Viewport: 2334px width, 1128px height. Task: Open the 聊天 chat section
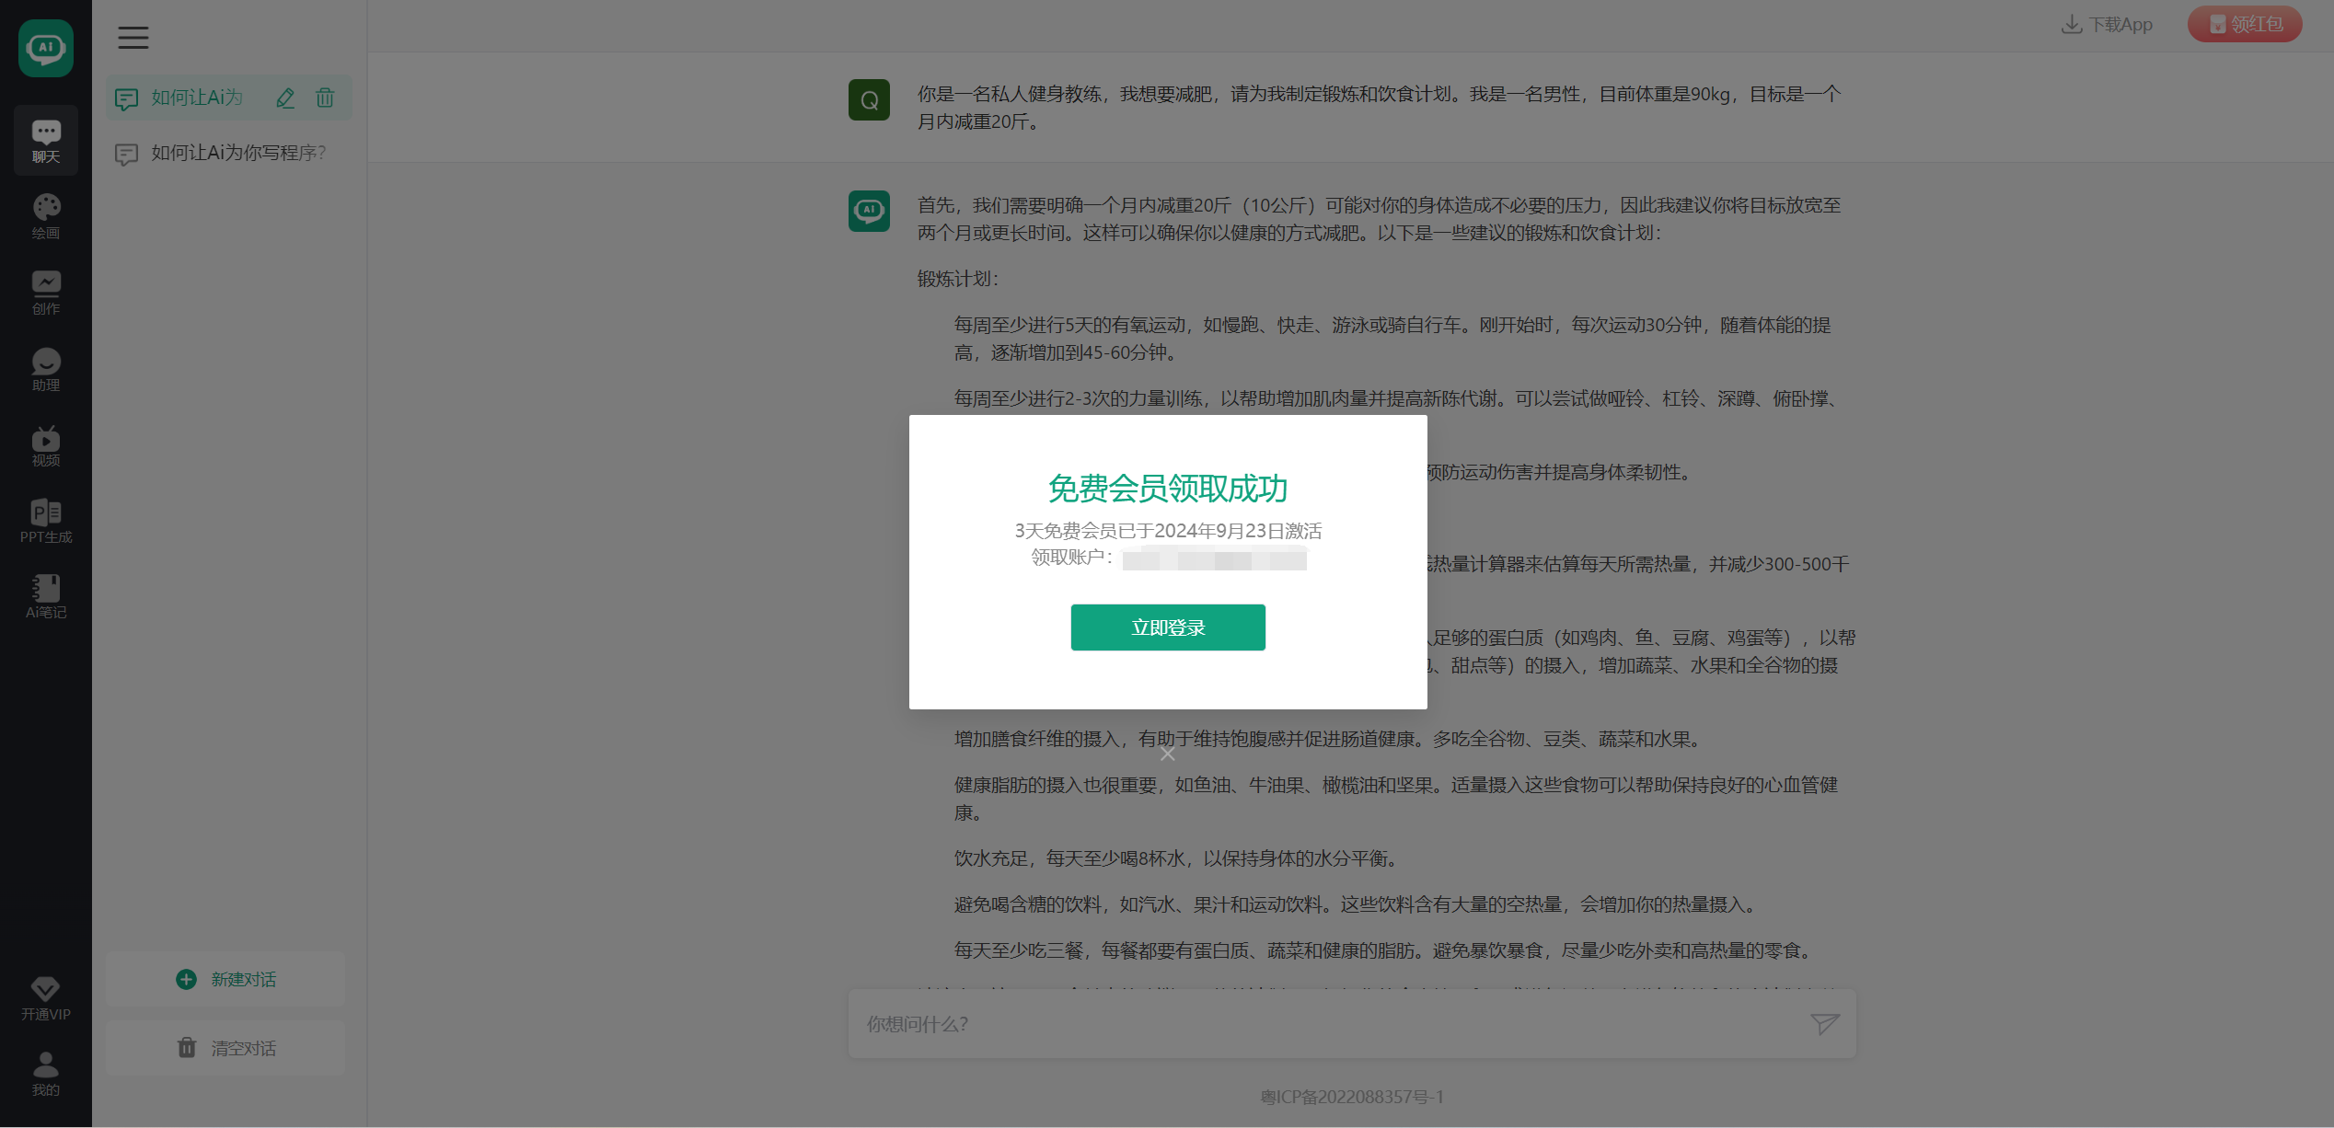tap(45, 140)
